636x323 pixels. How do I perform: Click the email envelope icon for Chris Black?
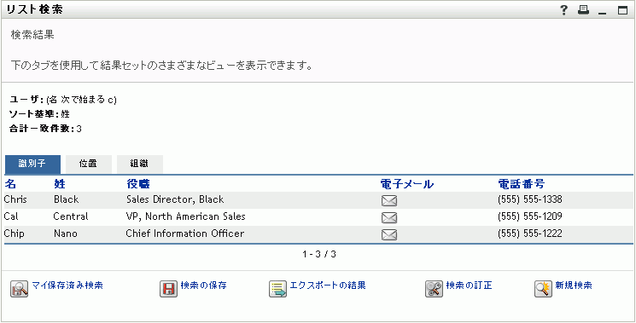(389, 201)
